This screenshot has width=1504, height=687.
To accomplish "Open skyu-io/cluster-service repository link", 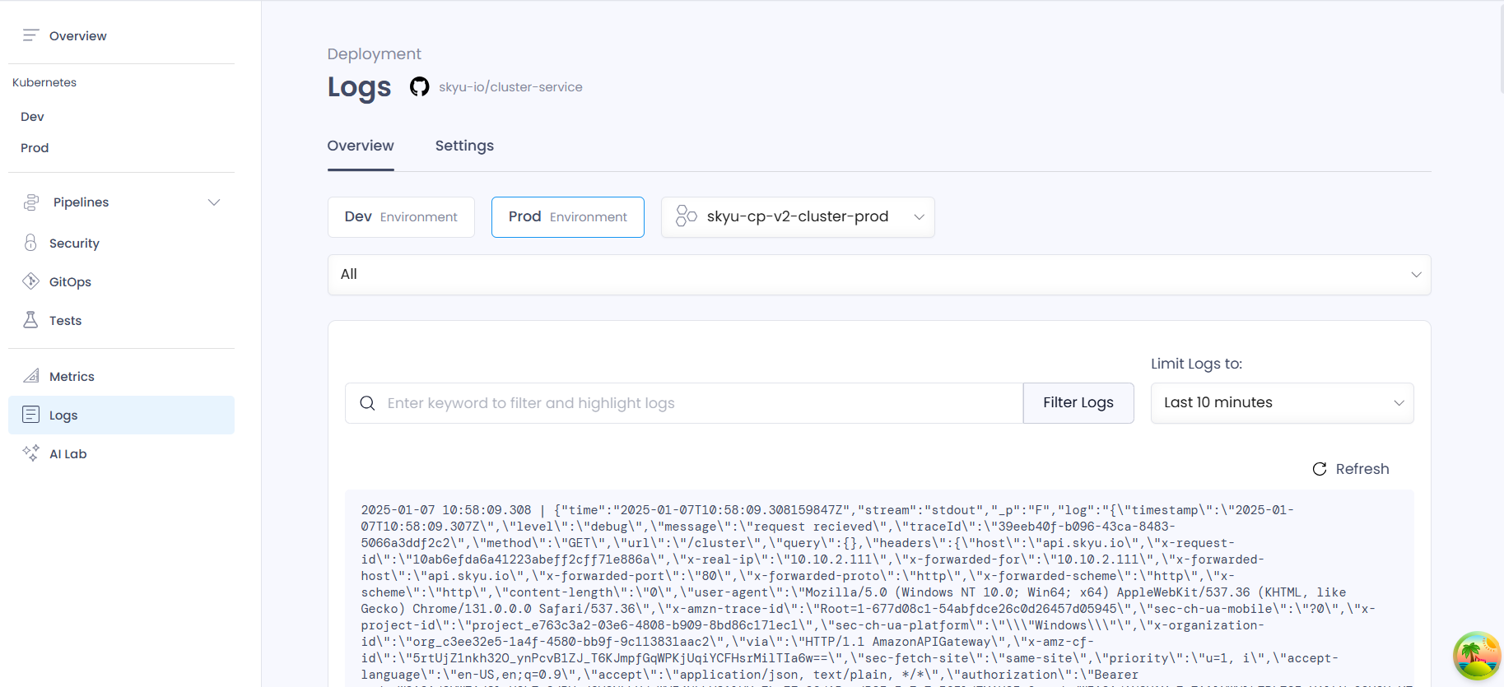I will (x=510, y=87).
